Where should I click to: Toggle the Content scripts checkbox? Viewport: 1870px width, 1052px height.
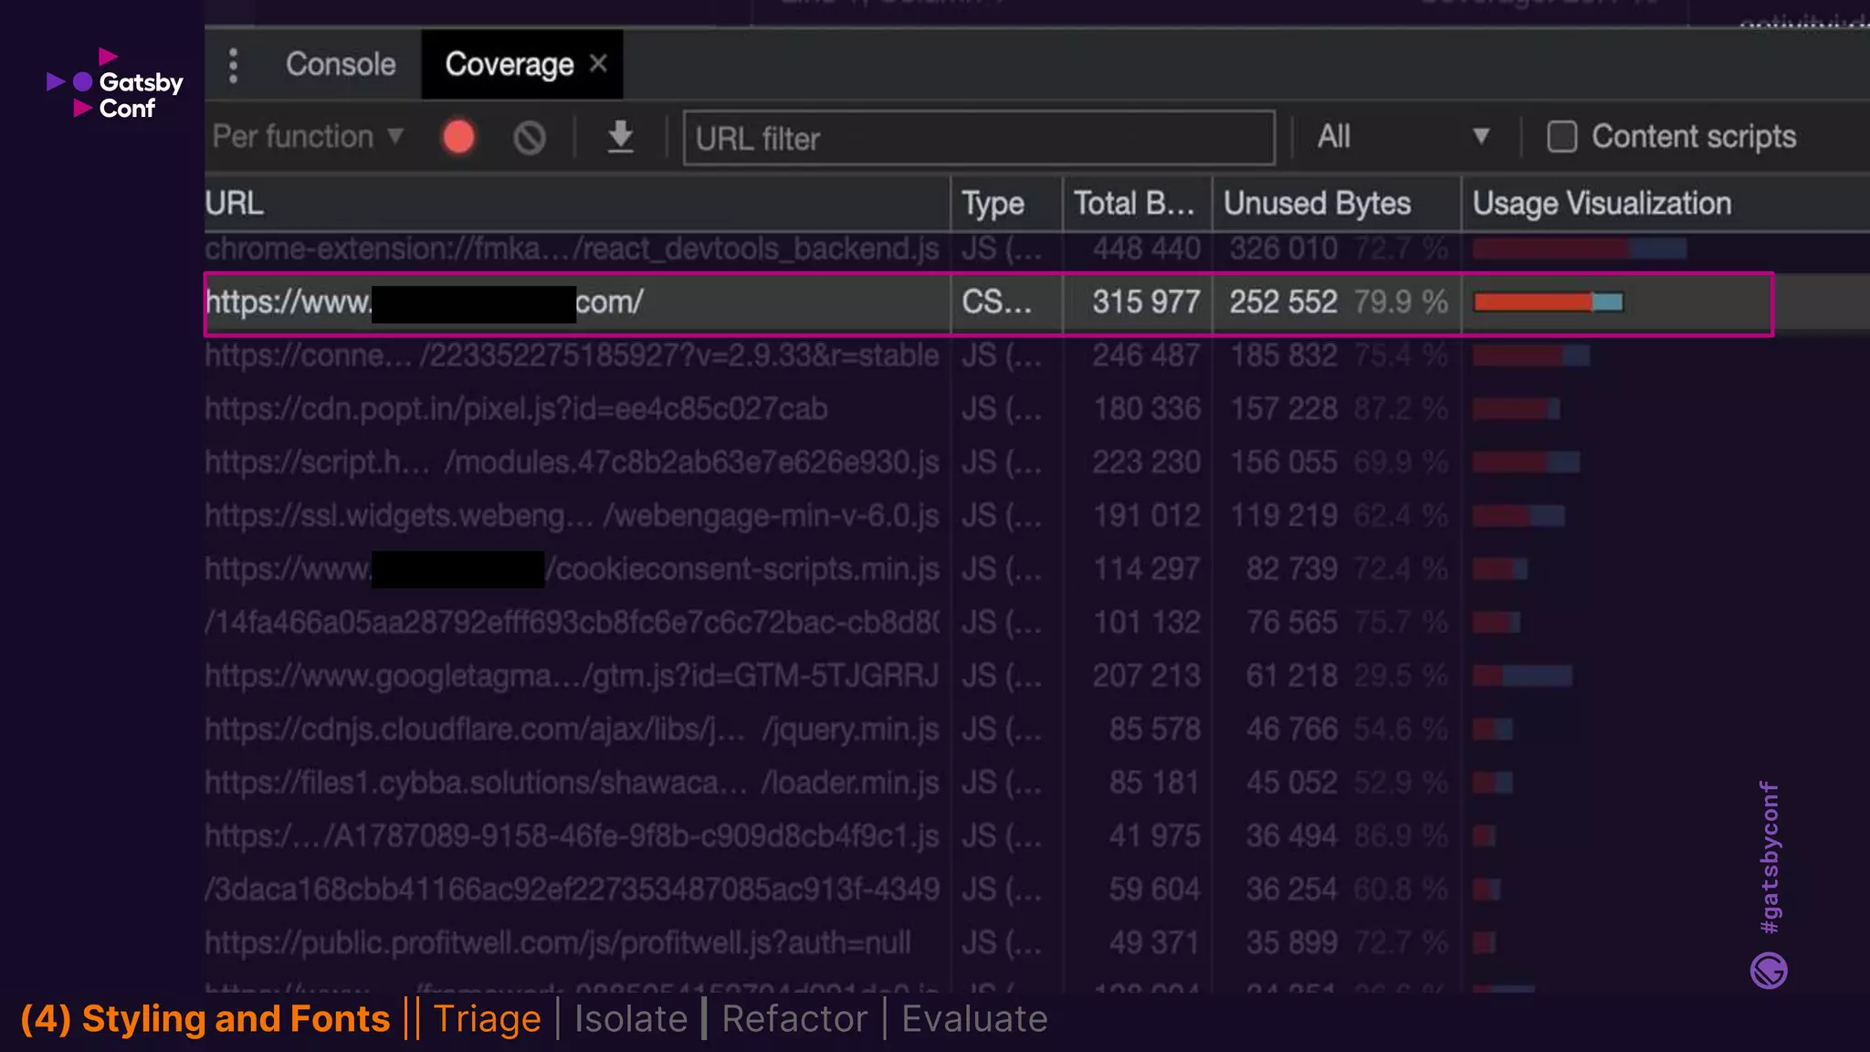[x=1562, y=137]
